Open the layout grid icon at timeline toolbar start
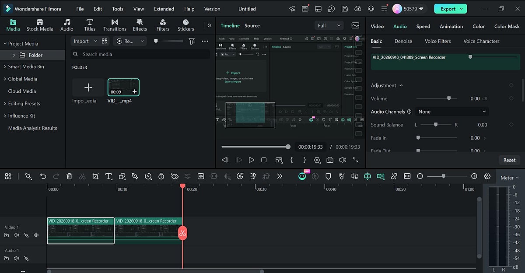 pyautogui.click(x=8, y=176)
